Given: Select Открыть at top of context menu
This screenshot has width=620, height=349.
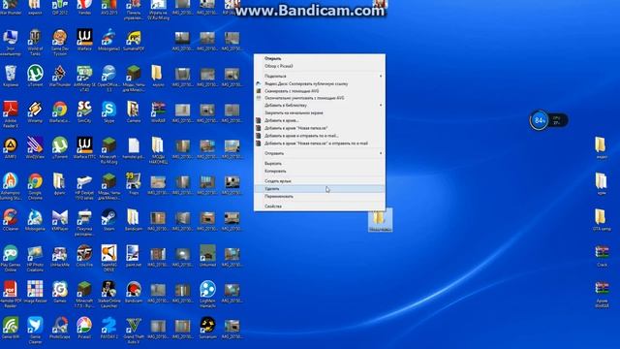Looking at the screenshot, I should (x=319, y=58).
